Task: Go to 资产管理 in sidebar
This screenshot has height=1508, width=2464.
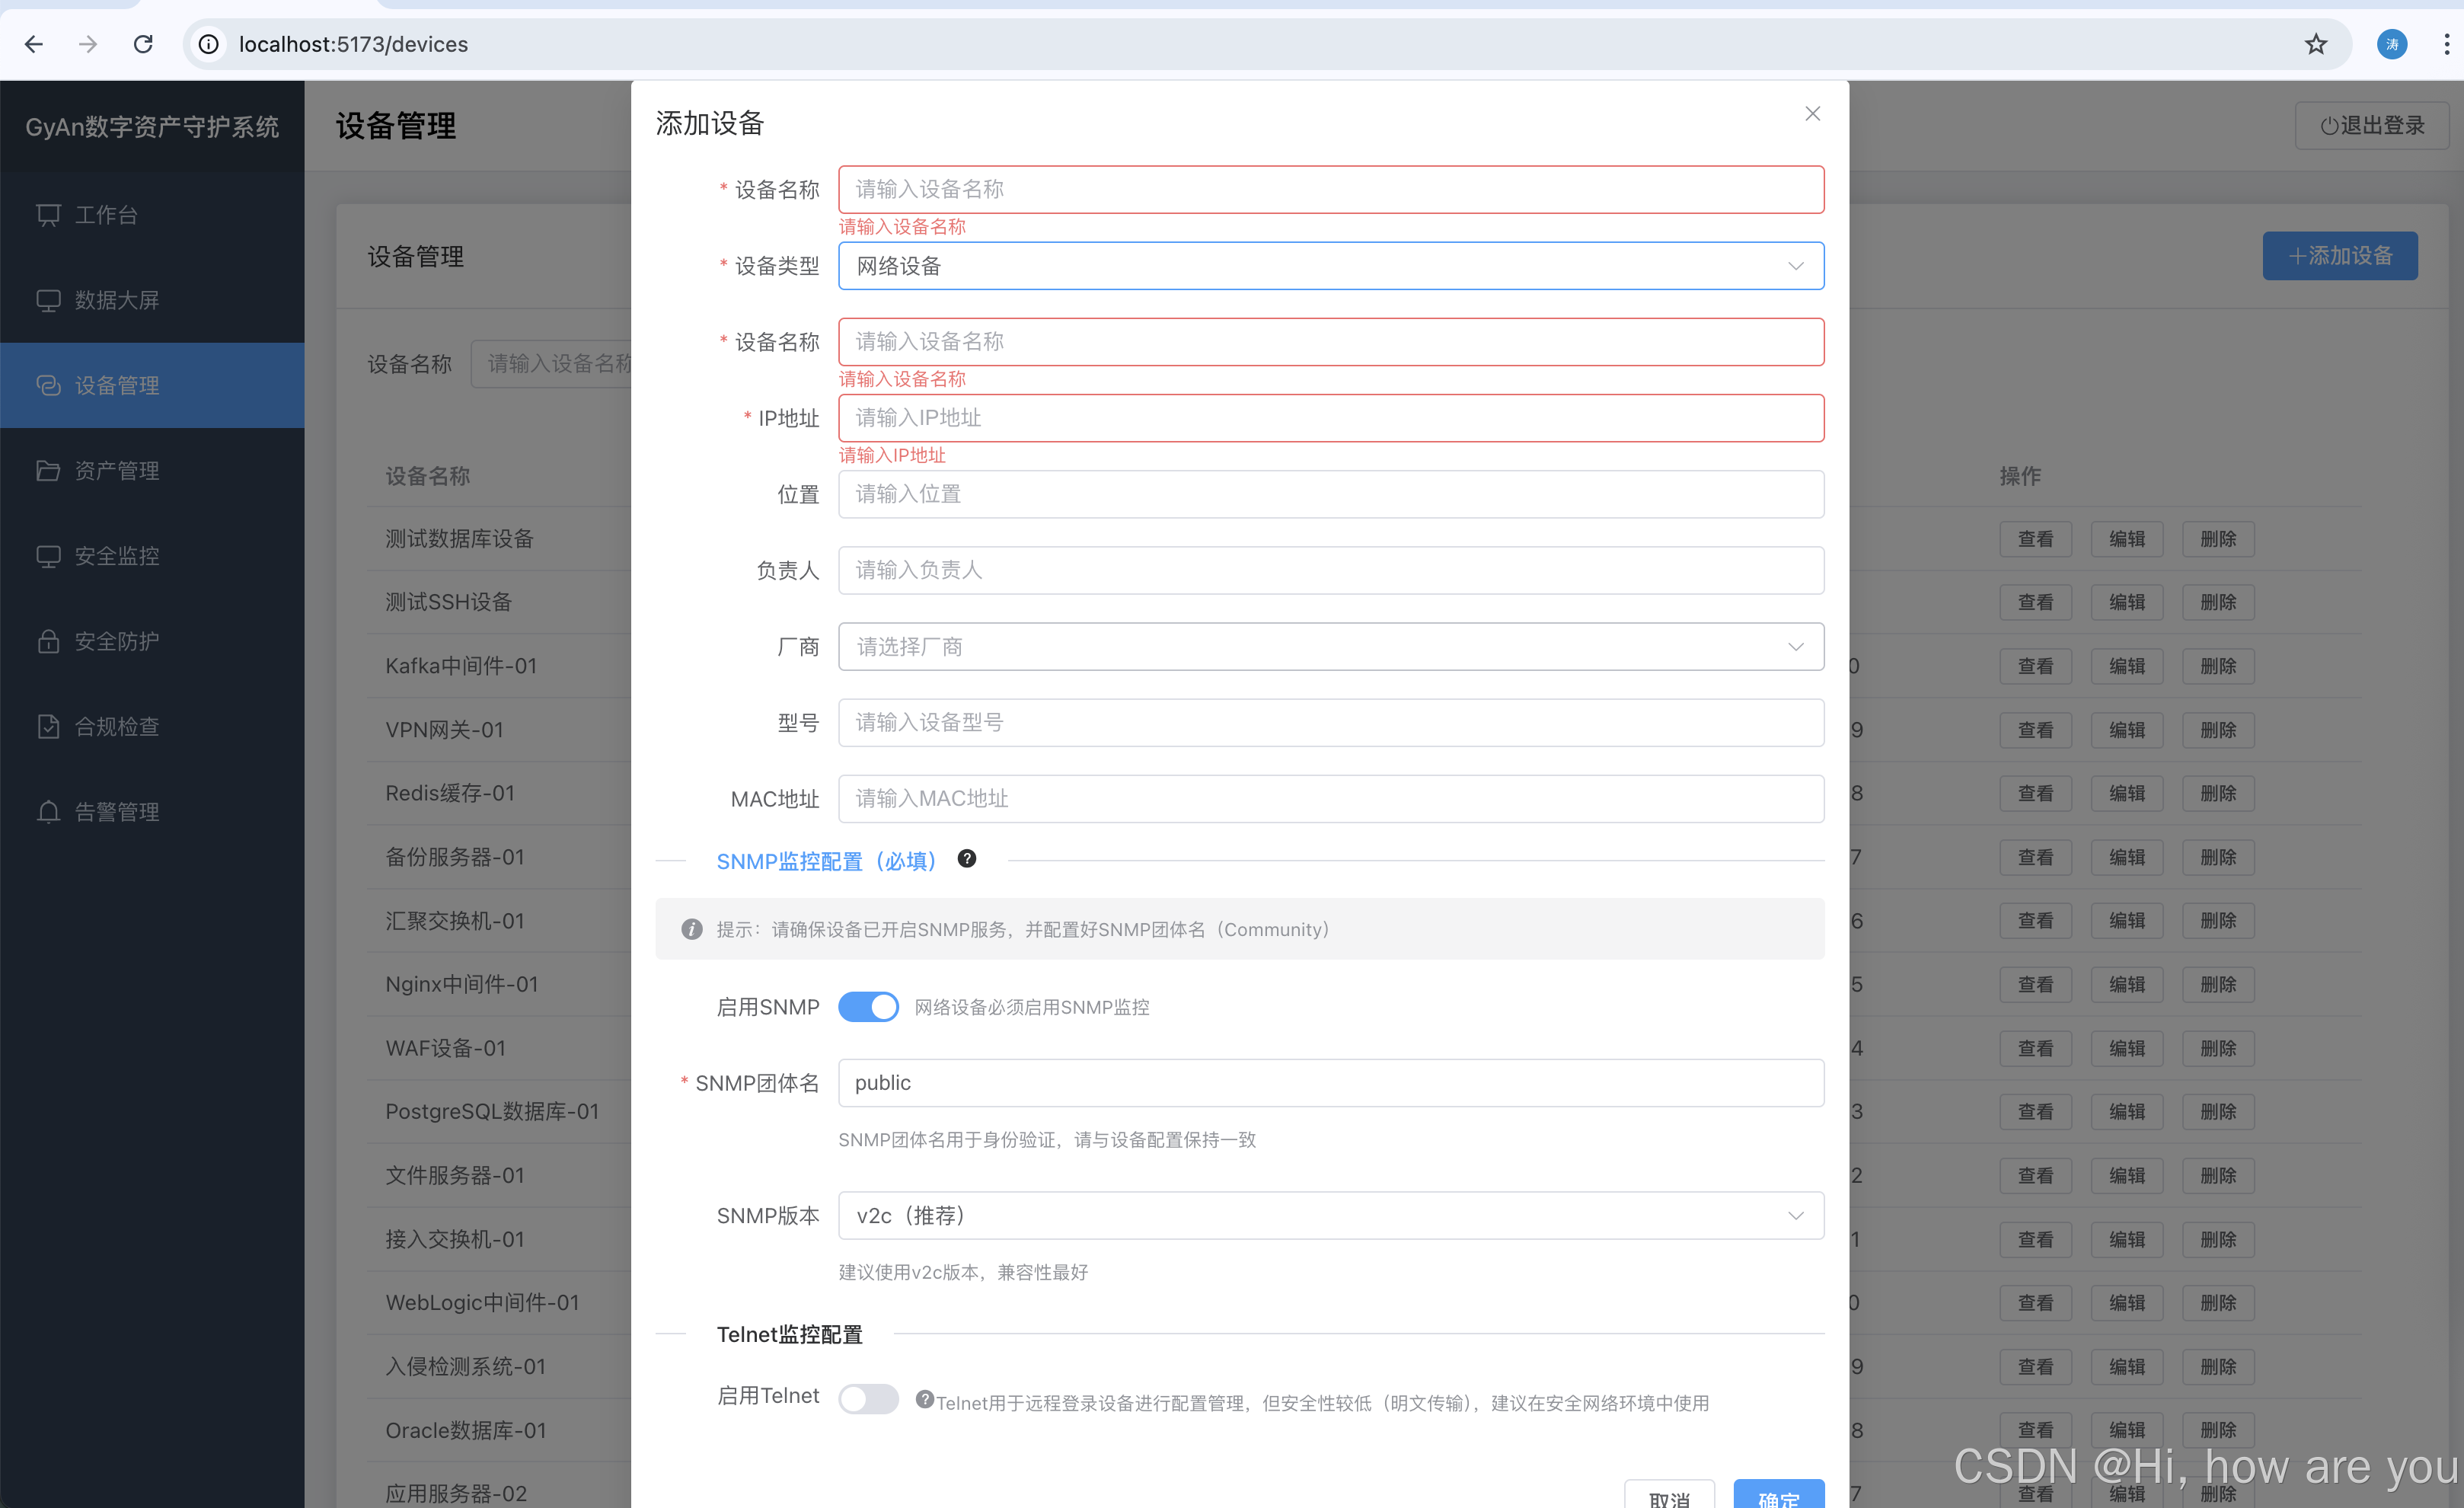Action: coord(117,471)
